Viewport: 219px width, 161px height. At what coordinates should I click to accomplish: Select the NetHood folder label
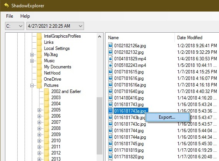pyautogui.click(x=52, y=73)
